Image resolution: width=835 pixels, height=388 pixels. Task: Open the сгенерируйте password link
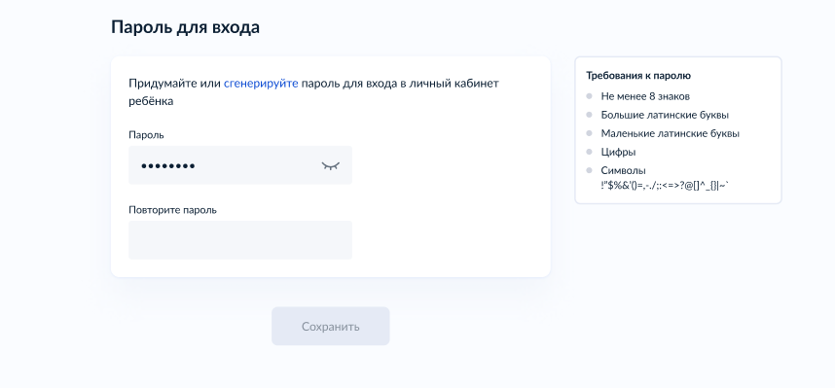click(x=261, y=83)
